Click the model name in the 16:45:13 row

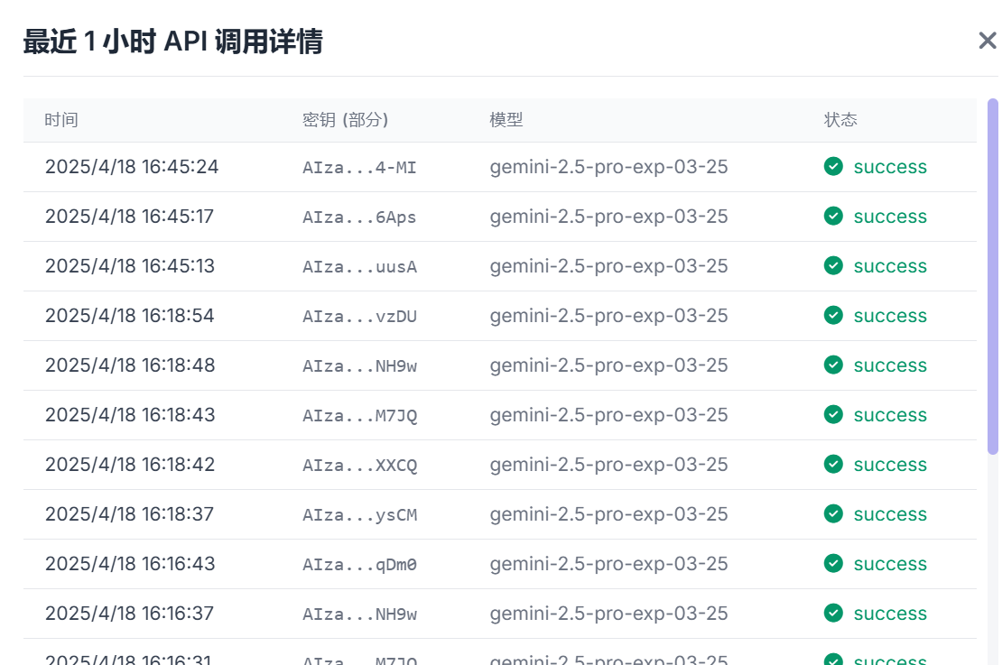pyautogui.click(x=609, y=266)
